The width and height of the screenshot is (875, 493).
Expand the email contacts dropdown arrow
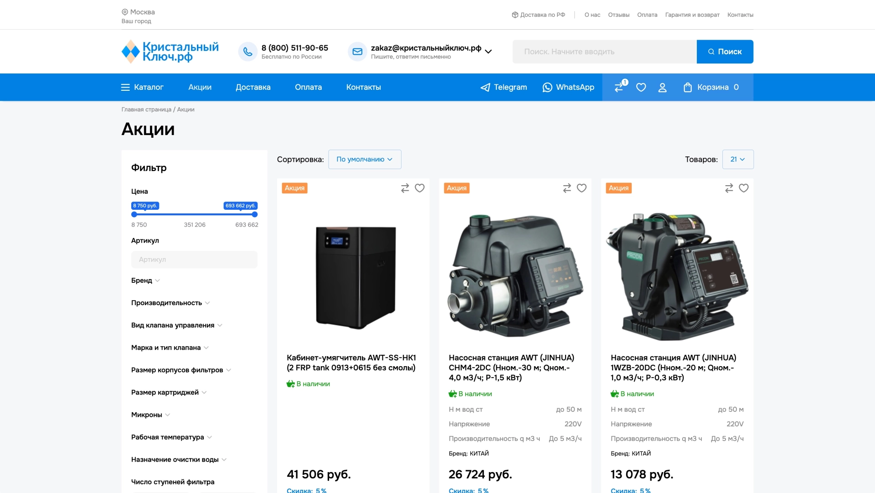click(x=488, y=52)
